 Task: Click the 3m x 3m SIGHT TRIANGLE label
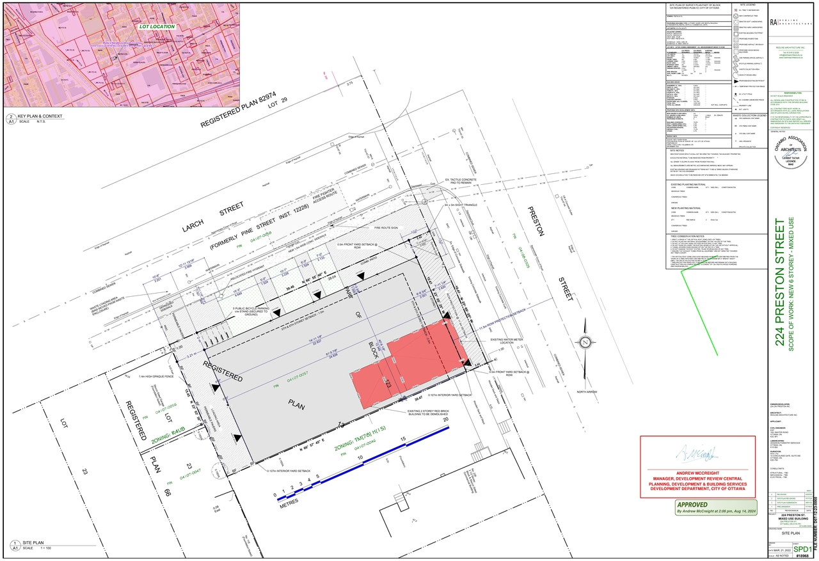coord(461,205)
